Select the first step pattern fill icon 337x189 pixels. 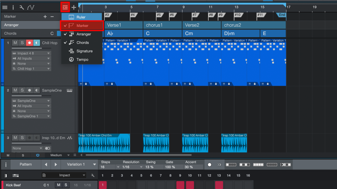tap(231, 165)
